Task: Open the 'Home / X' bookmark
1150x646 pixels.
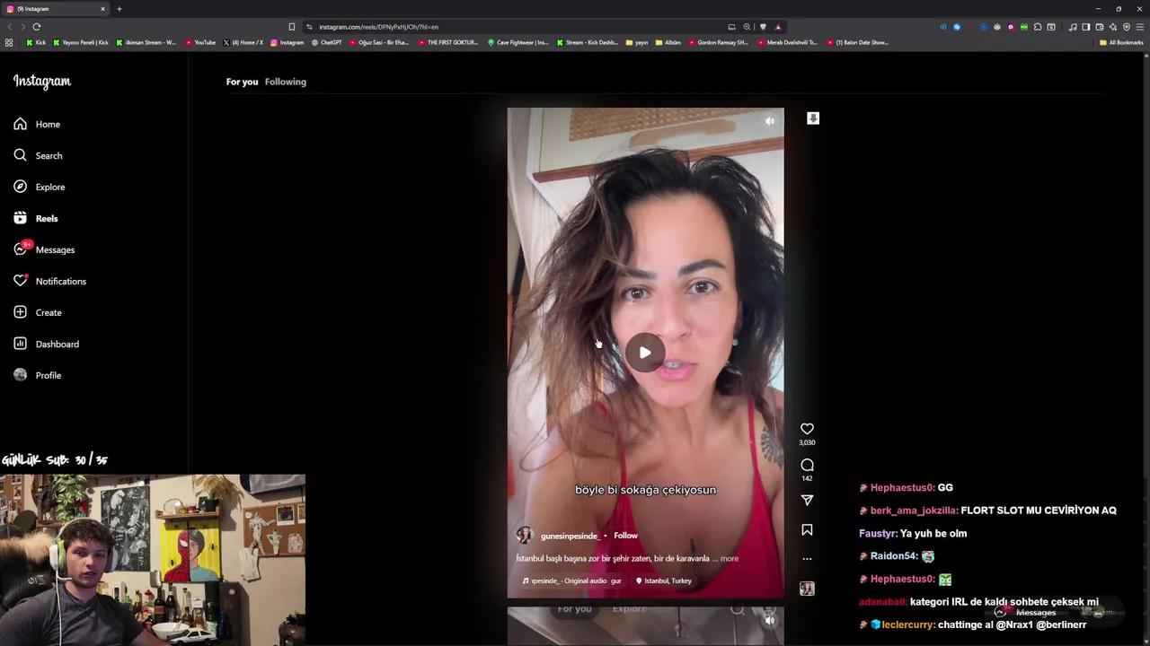Action: [x=243, y=42]
